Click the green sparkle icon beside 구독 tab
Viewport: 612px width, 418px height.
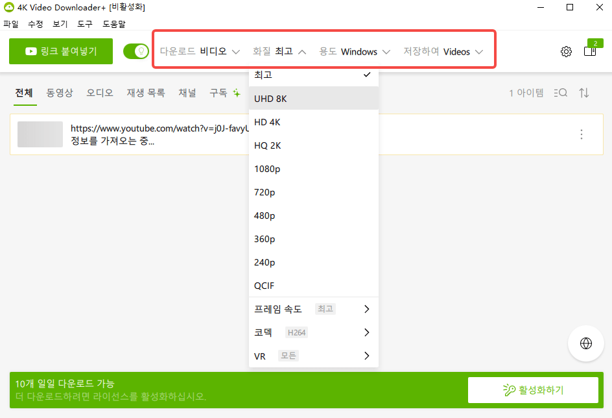coord(236,93)
